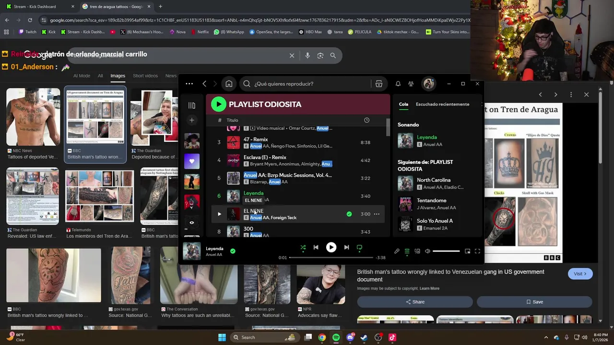
Task: Enter Spotify full screen mode
Action: point(477,251)
